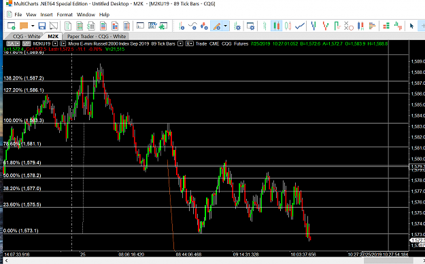
Task: Show the Order and Position Tracker icon
Action: [140, 26]
